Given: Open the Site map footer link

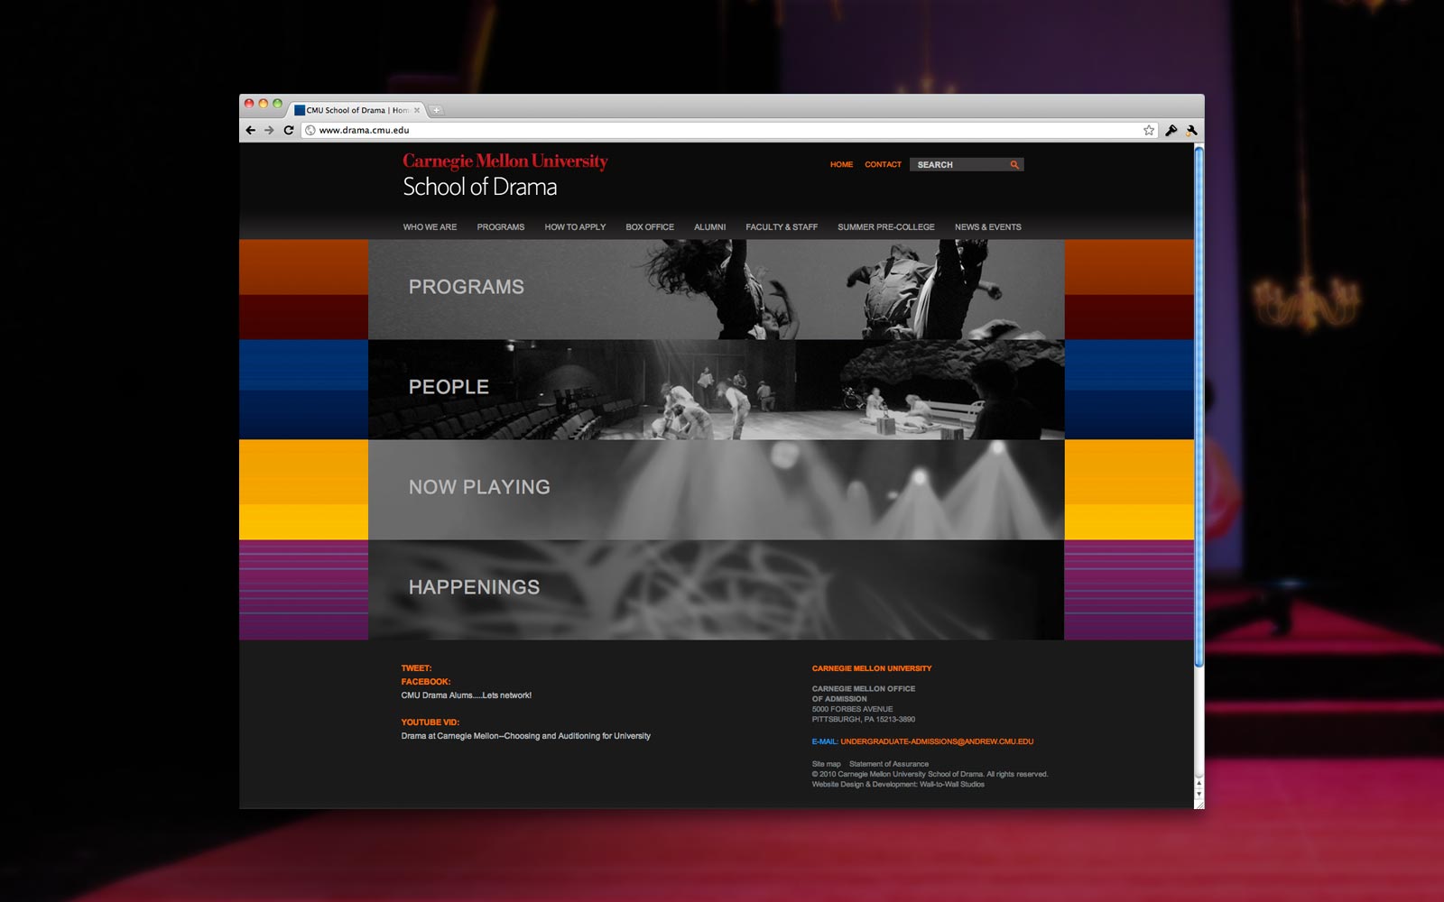Looking at the screenshot, I should click(x=826, y=764).
